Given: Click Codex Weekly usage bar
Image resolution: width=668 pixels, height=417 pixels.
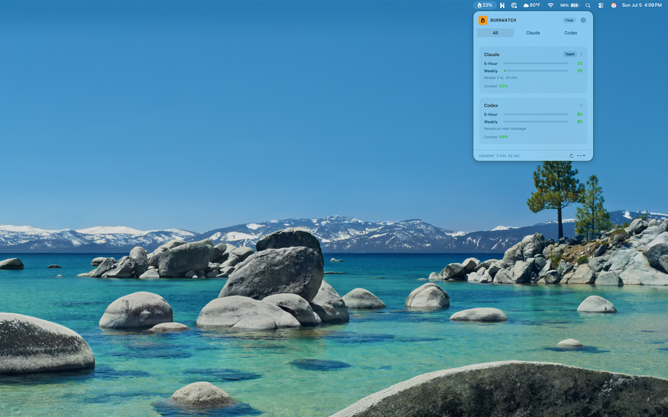Looking at the screenshot, I should 535,122.
